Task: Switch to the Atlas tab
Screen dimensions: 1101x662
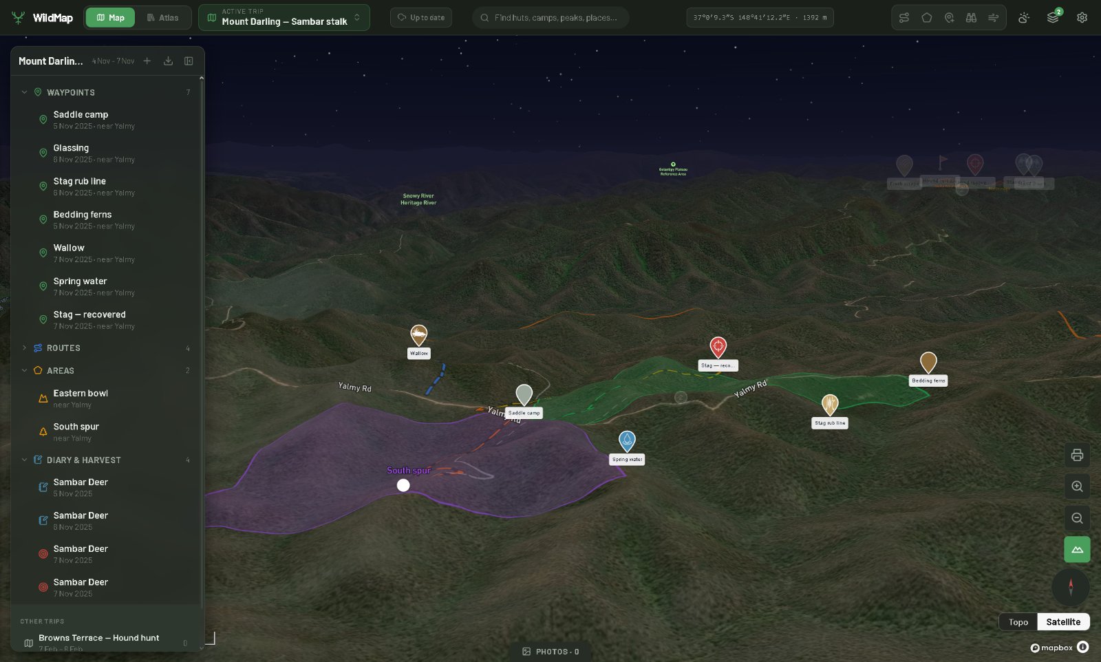Action: click(x=162, y=18)
